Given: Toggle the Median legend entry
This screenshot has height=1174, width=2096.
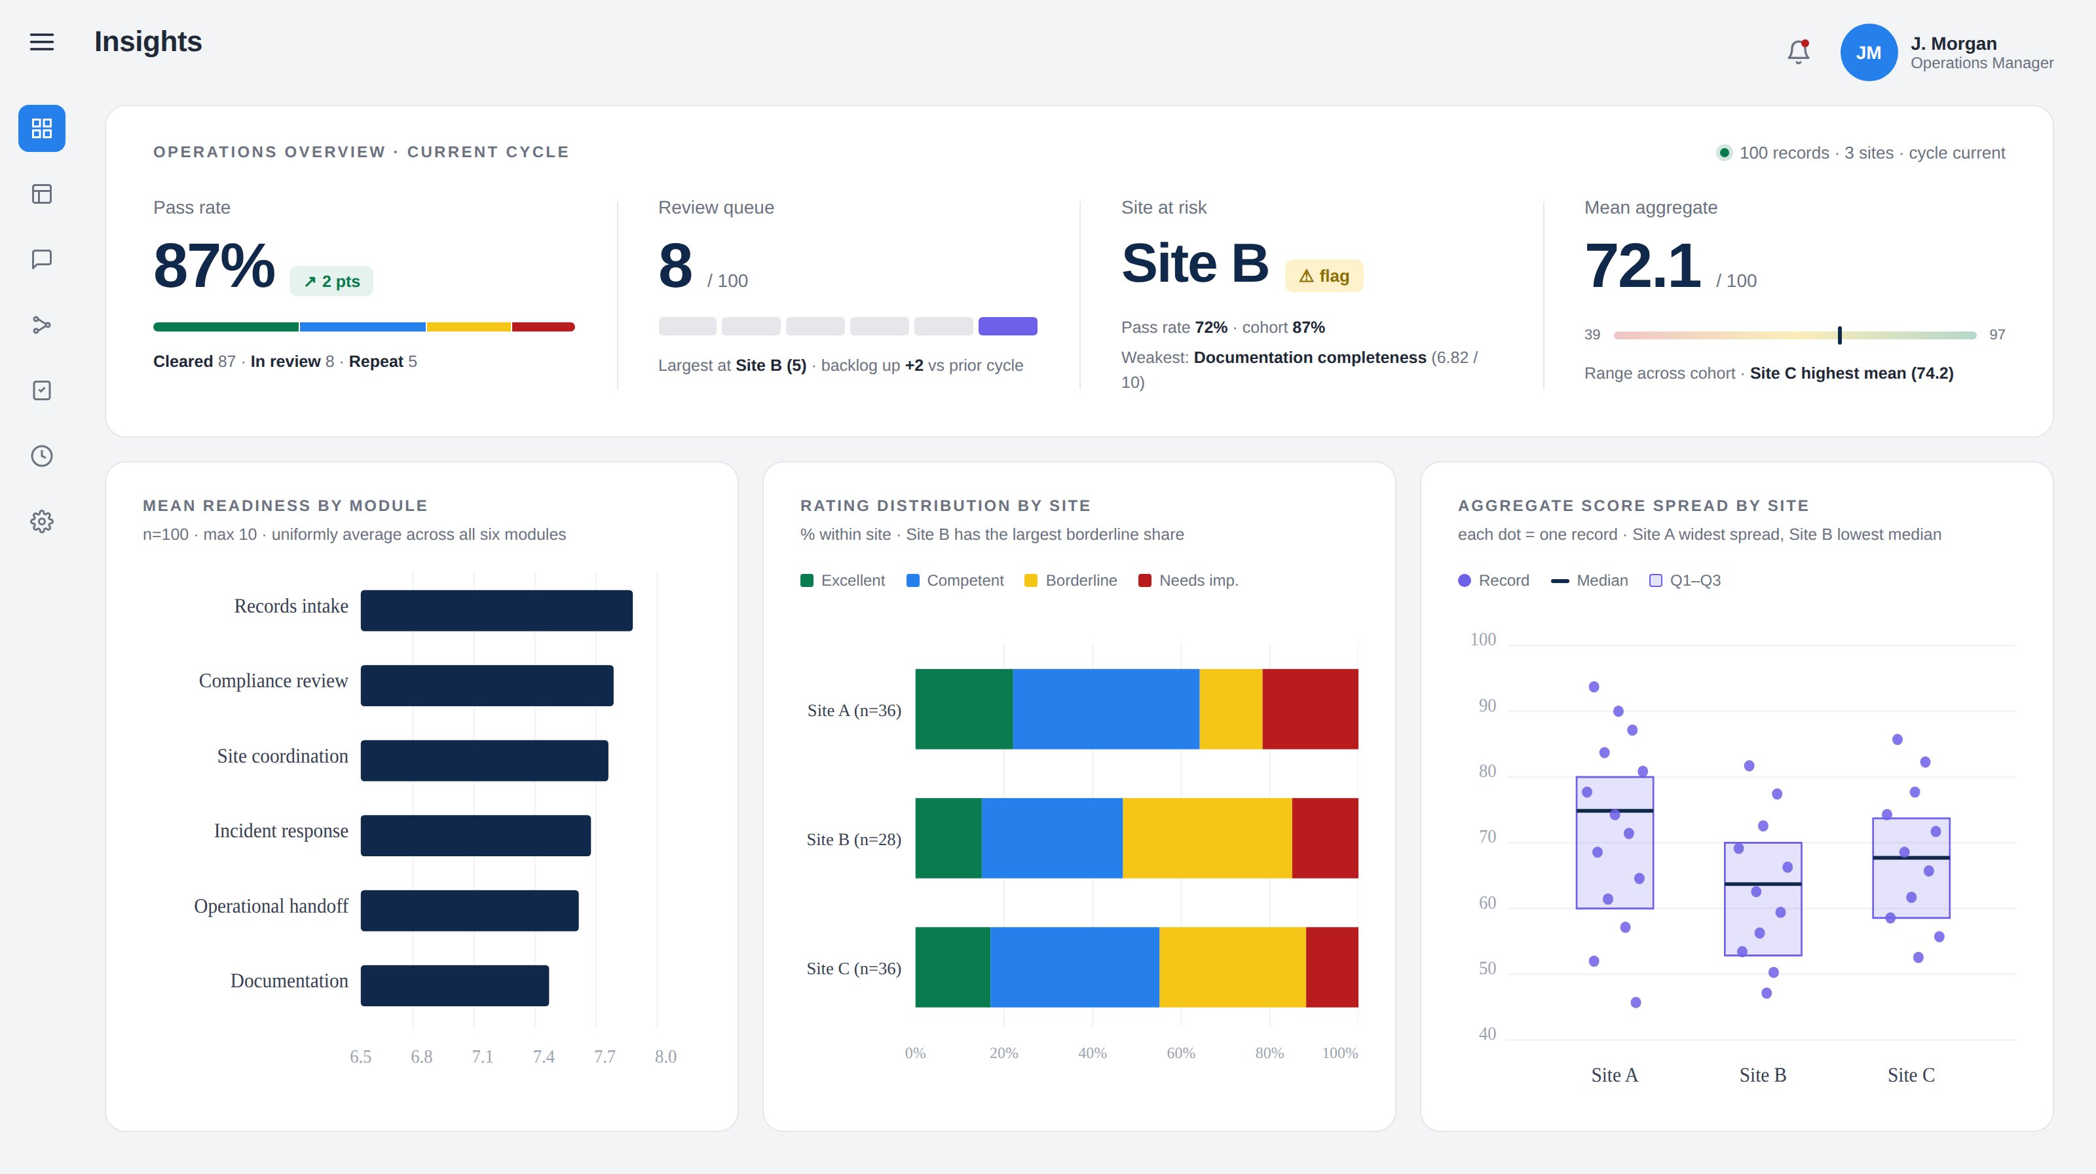Looking at the screenshot, I should point(1589,580).
